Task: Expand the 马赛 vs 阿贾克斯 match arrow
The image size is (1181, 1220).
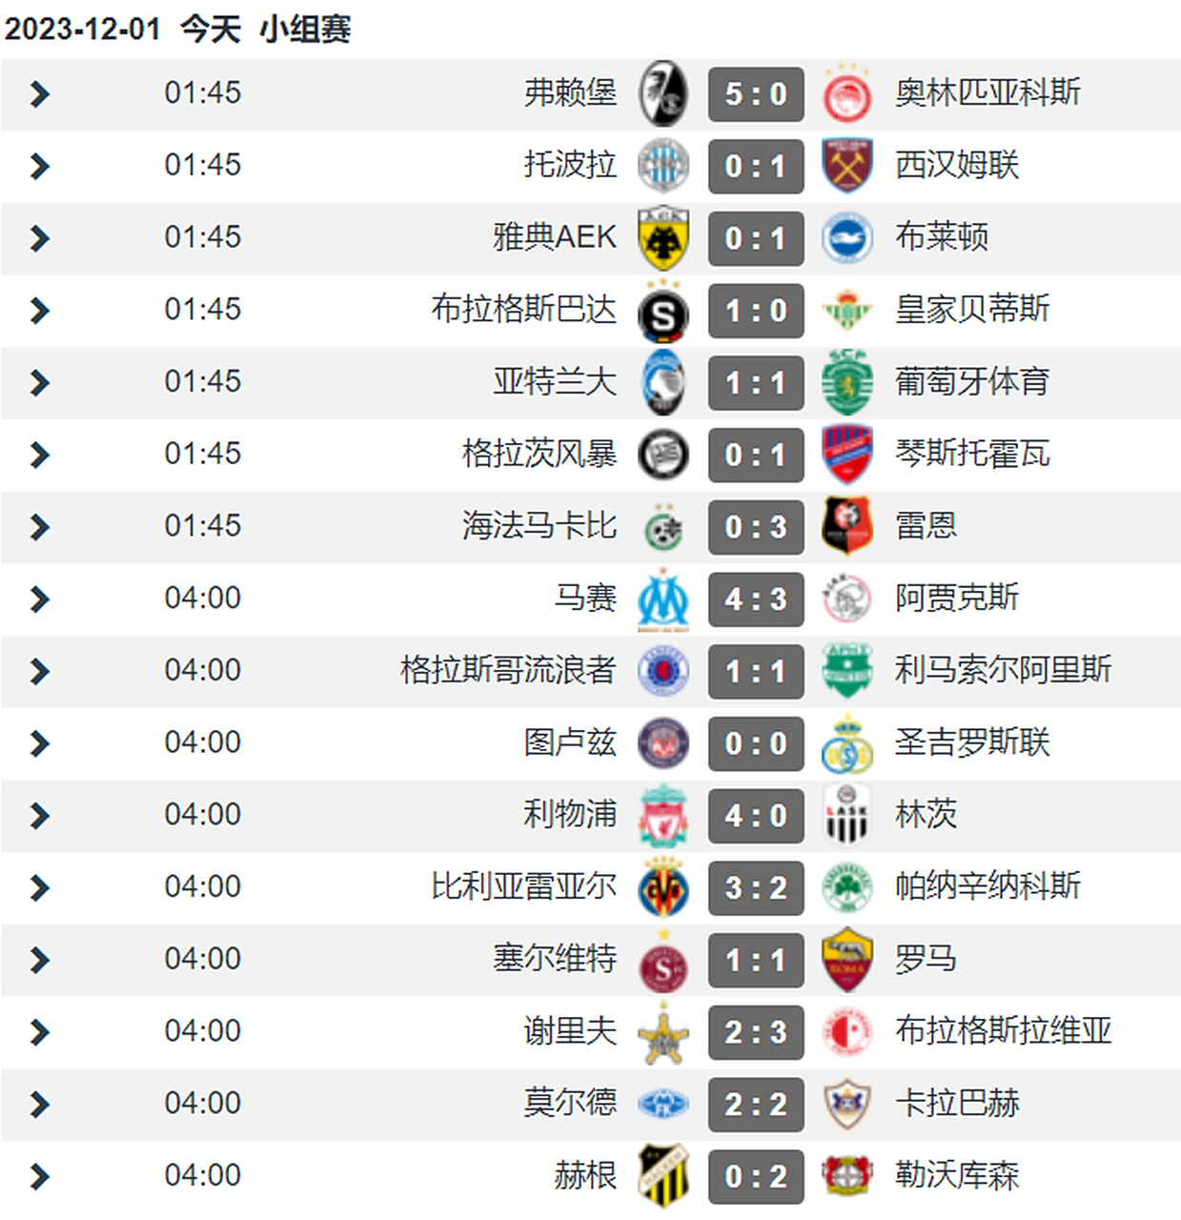Action: point(39,600)
